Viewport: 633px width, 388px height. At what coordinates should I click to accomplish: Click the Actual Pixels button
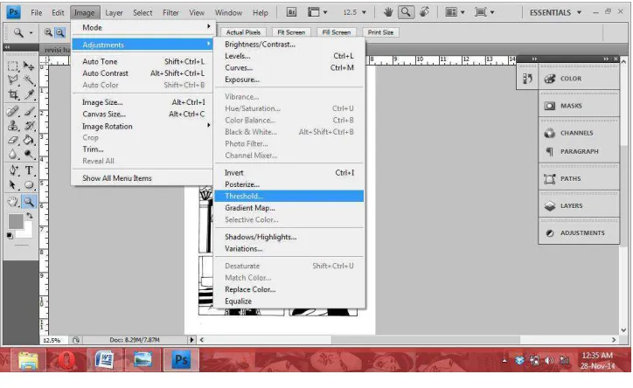(243, 32)
